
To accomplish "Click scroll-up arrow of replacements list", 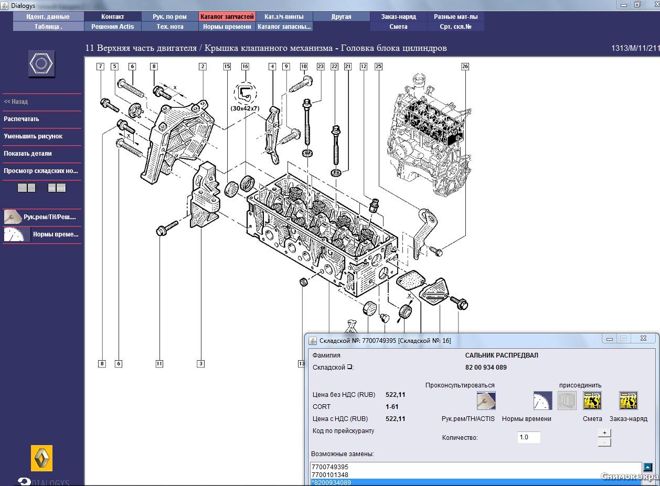I will (x=648, y=467).
